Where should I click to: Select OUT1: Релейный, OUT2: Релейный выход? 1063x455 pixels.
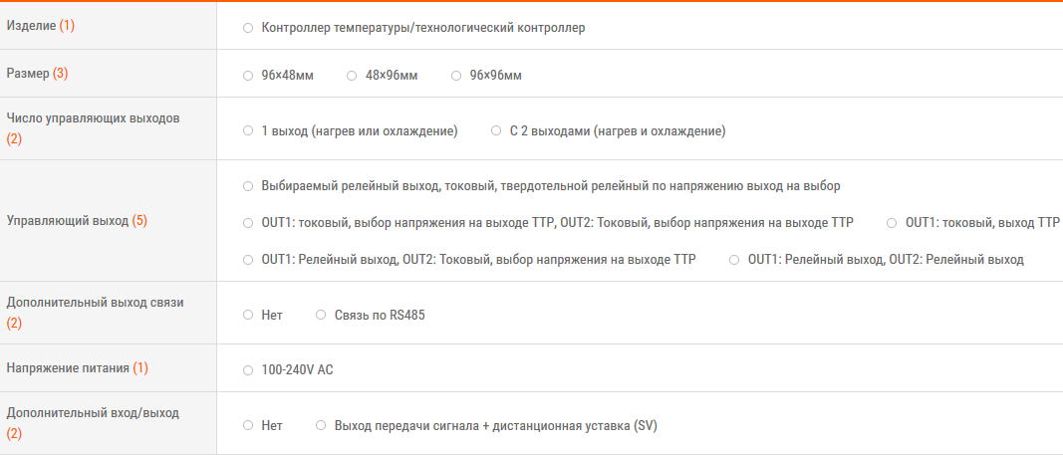tap(734, 259)
